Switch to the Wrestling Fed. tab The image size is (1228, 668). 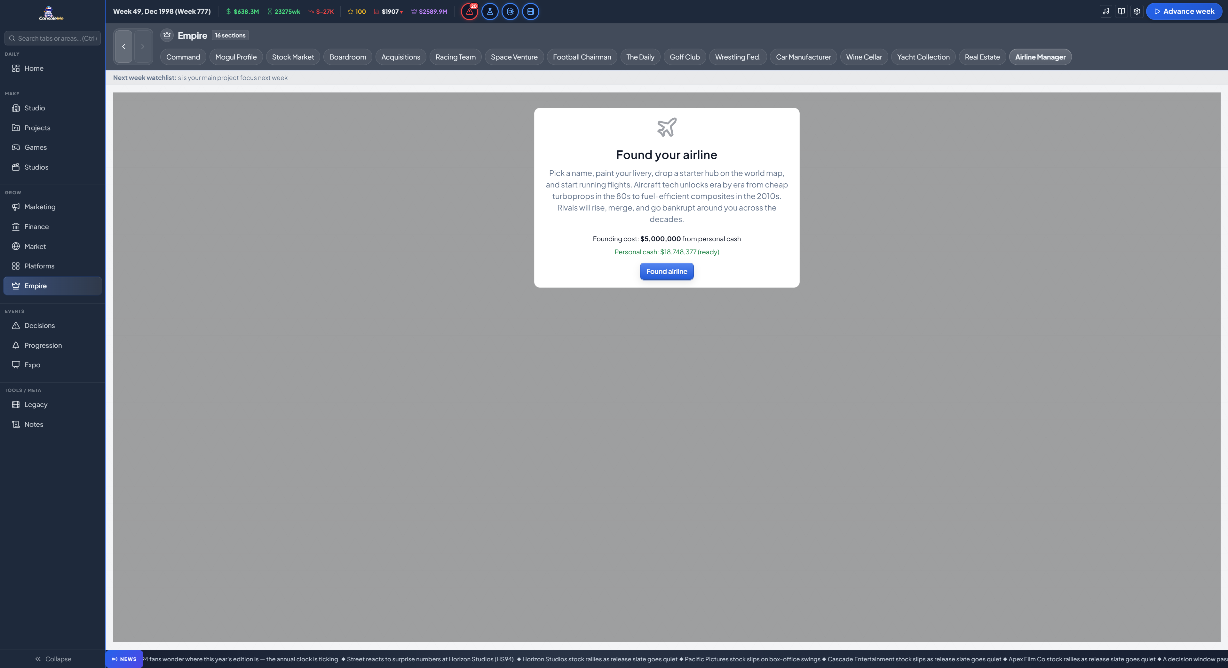pos(738,57)
